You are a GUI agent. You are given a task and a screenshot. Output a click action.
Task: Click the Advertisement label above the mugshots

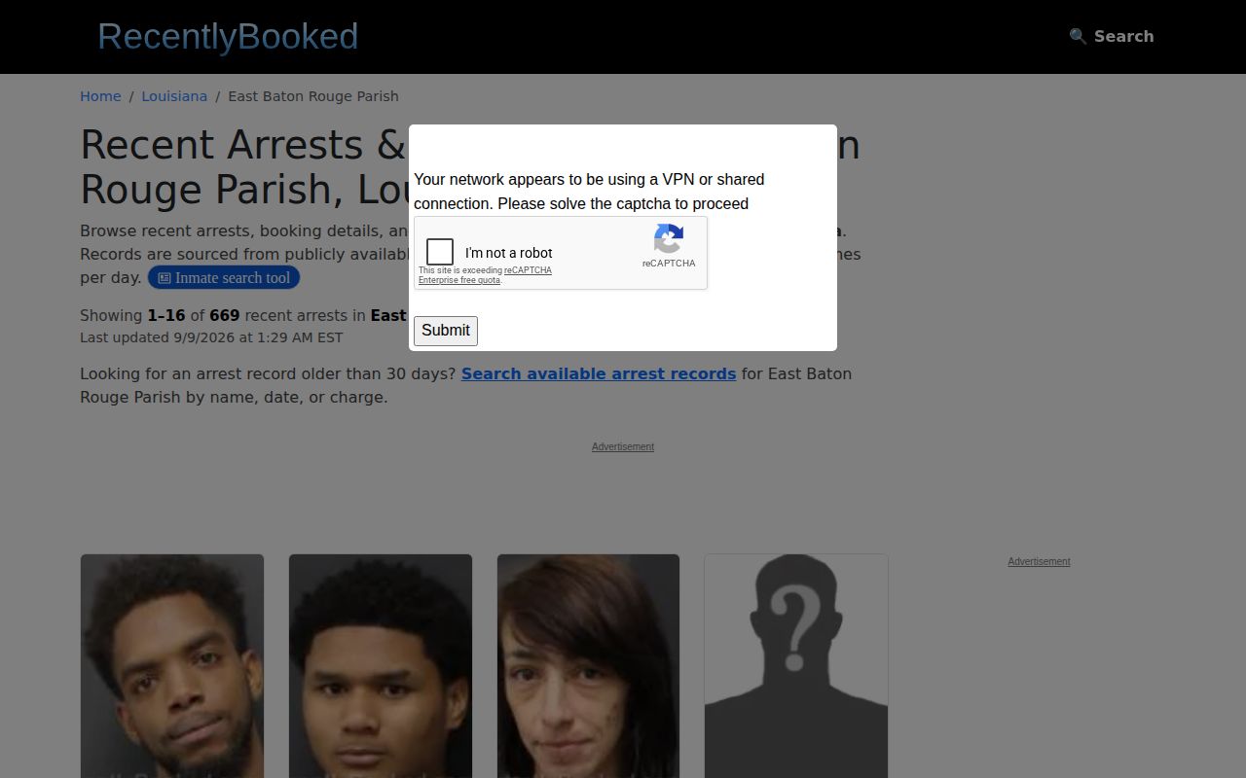(623, 446)
